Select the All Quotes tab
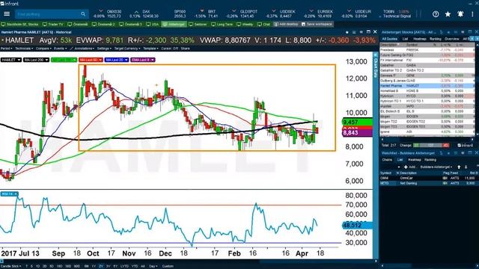The image size is (479, 269). pyautogui.click(x=390, y=39)
